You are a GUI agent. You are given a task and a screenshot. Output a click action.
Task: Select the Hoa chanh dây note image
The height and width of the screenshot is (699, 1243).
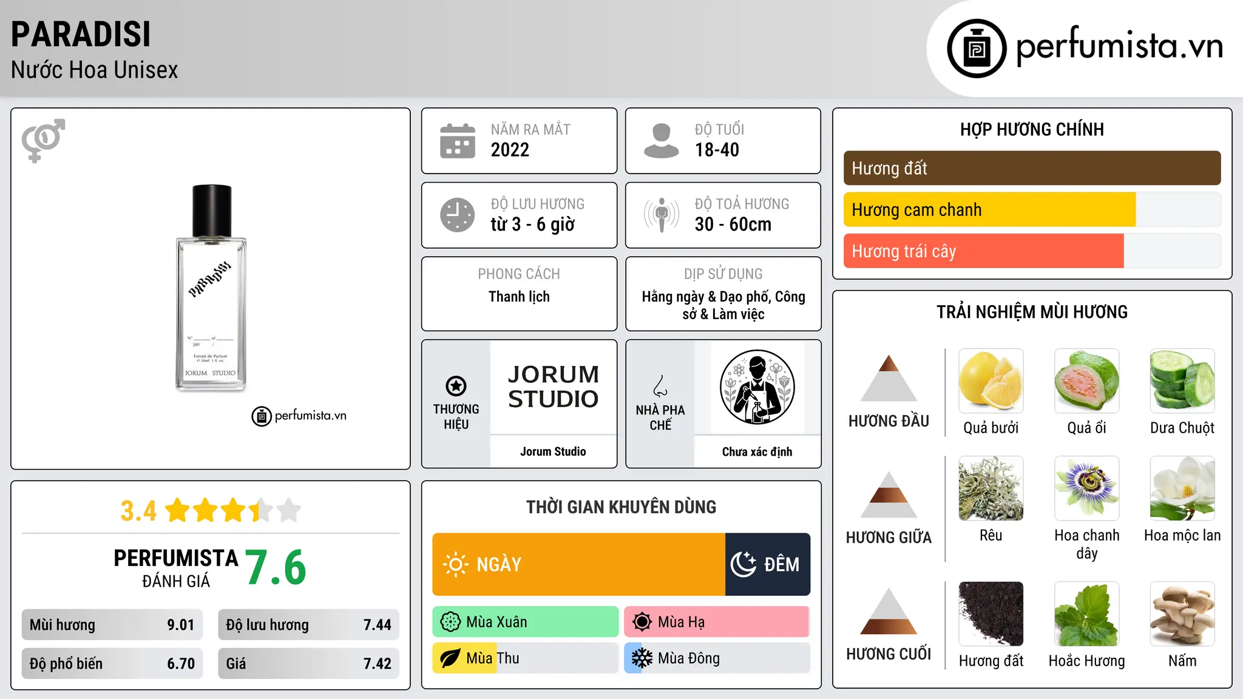(1087, 488)
